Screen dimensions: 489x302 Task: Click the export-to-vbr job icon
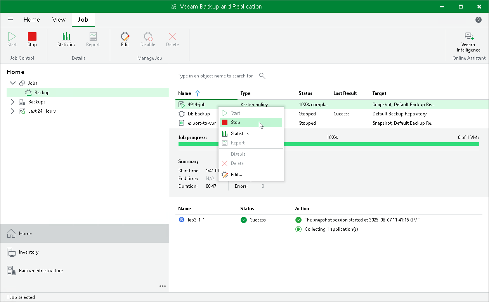181,123
